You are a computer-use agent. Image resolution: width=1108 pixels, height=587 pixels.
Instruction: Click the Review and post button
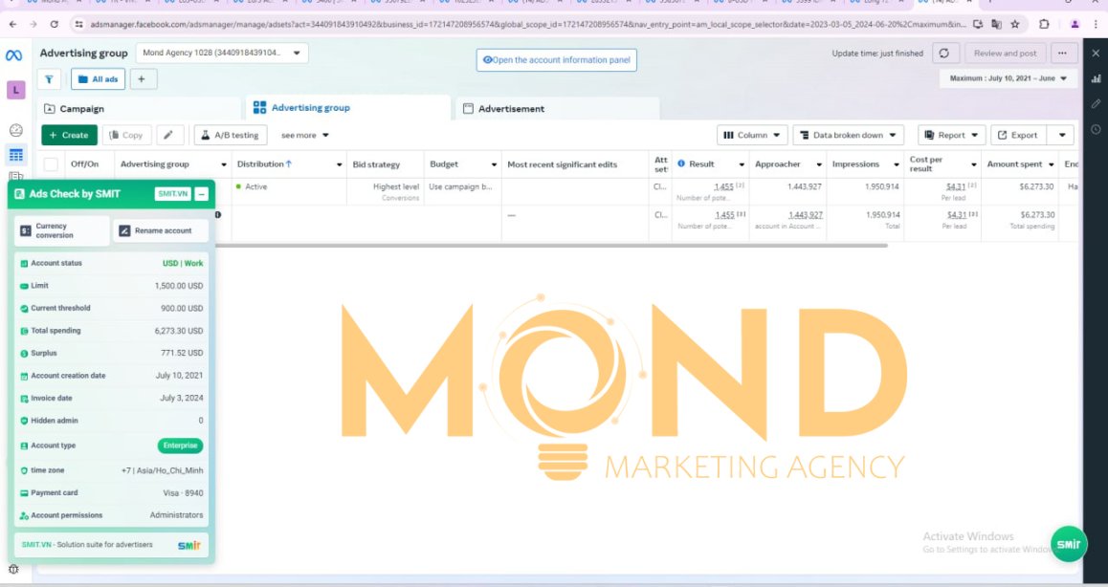[1005, 53]
